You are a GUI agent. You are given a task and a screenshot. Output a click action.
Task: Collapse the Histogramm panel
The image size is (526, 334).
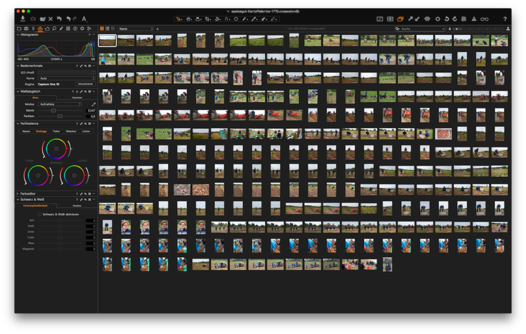[18, 34]
